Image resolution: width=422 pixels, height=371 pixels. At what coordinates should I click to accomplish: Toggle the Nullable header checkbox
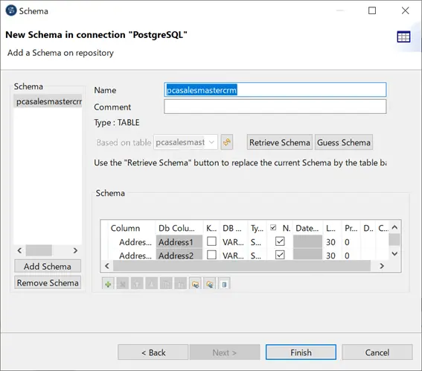pyautogui.click(x=273, y=228)
